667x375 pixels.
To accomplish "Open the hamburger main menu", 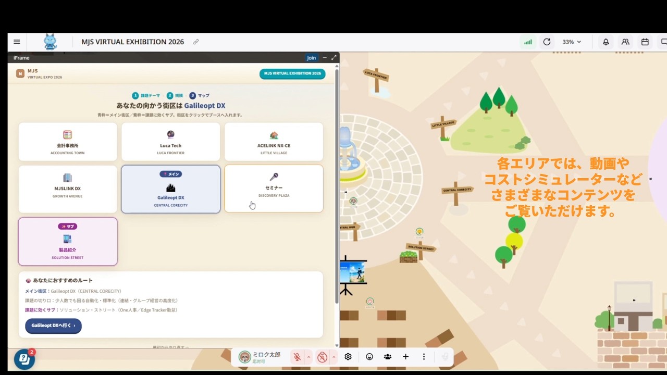I will pyautogui.click(x=17, y=42).
